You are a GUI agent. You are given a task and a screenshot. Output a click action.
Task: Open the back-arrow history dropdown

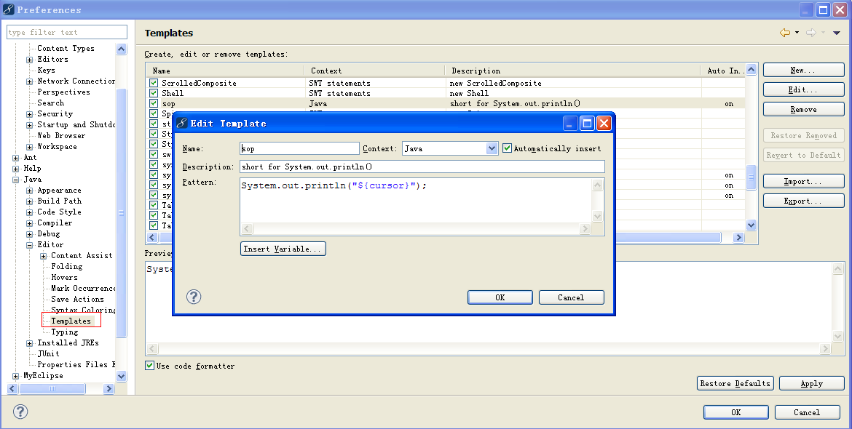(x=797, y=33)
